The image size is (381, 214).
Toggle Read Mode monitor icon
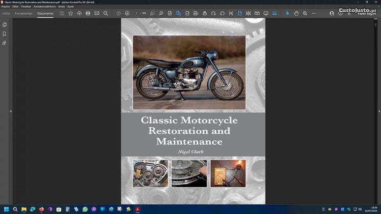[x=266, y=13]
